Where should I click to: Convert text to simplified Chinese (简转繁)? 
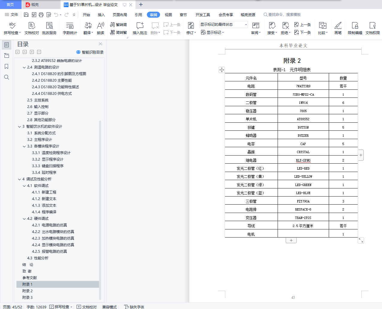(x=118, y=32)
